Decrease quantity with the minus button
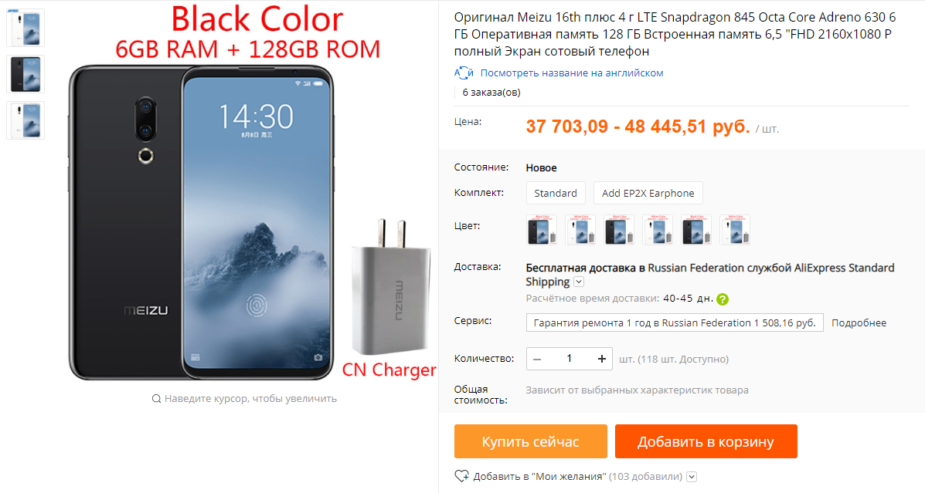 pyautogui.click(x=537, y=359)
